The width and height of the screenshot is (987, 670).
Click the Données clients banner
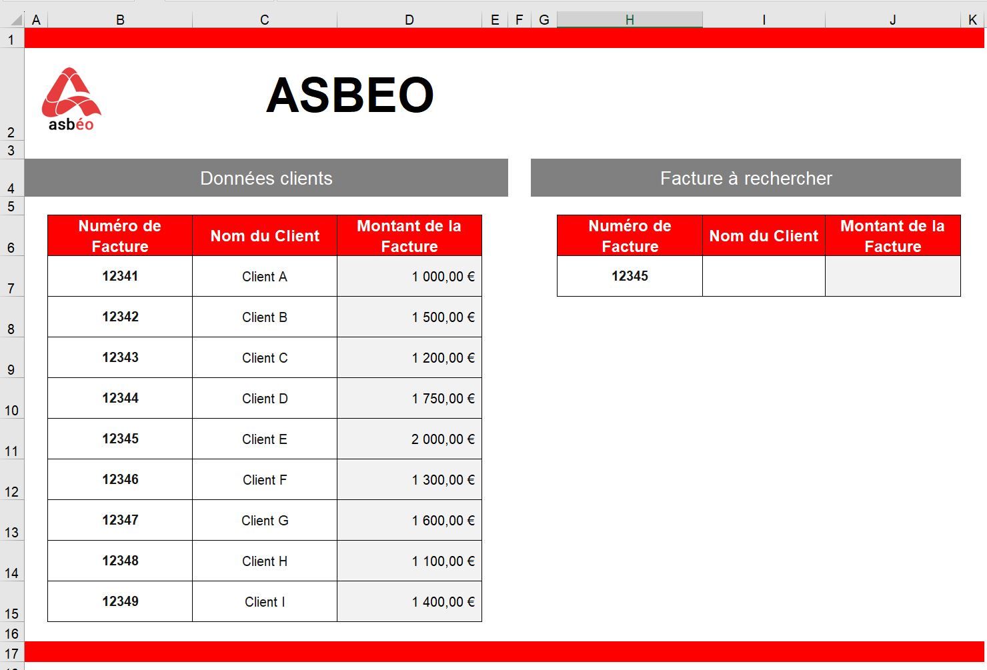266,178
